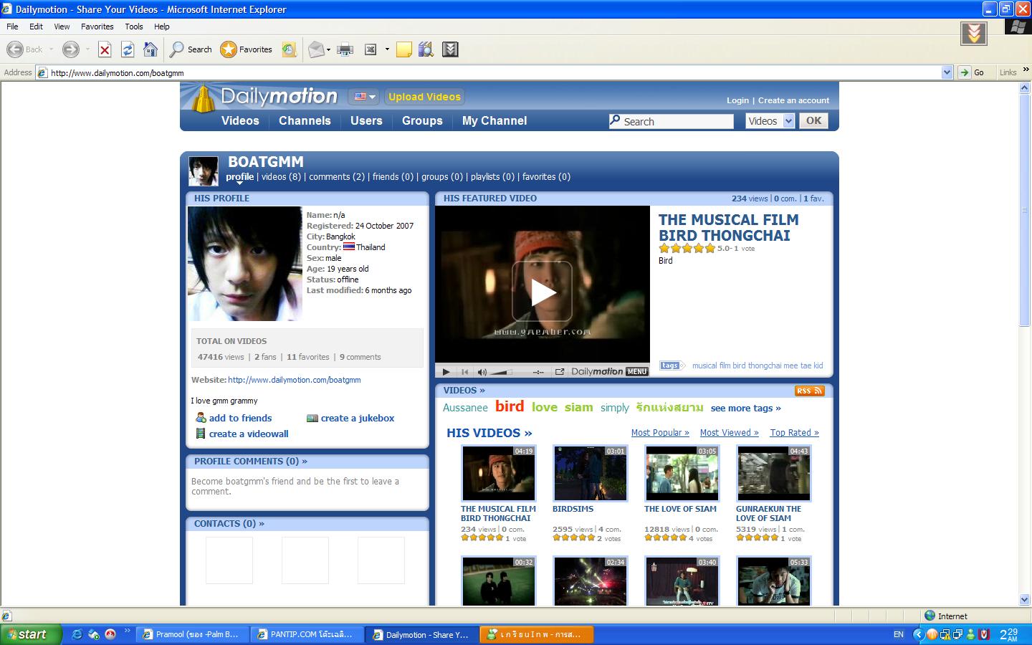Image resolution: width=1032 pixels, height=645 pixels.
Task: Click the Login link
Action: 737,100
